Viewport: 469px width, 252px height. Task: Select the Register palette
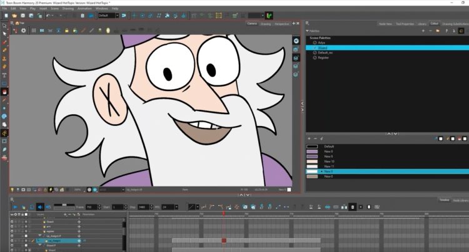[323, 57]
